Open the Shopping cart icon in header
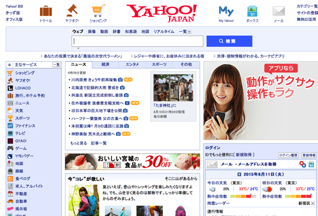 pyautogui.click(x=98, y=10)
